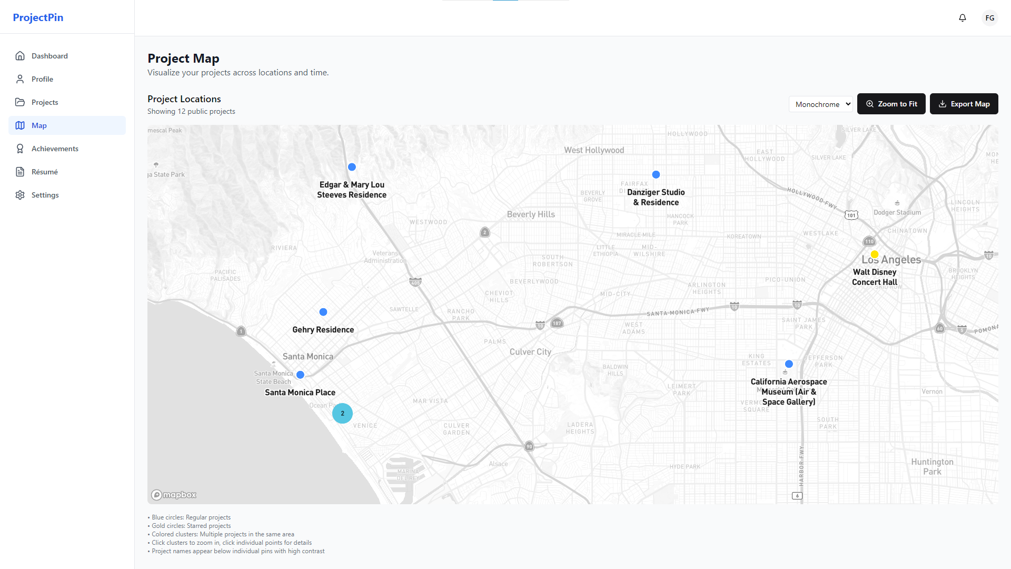Click the ProjectPin logo link
This screenshot has width=1011, height=569.
38,17
